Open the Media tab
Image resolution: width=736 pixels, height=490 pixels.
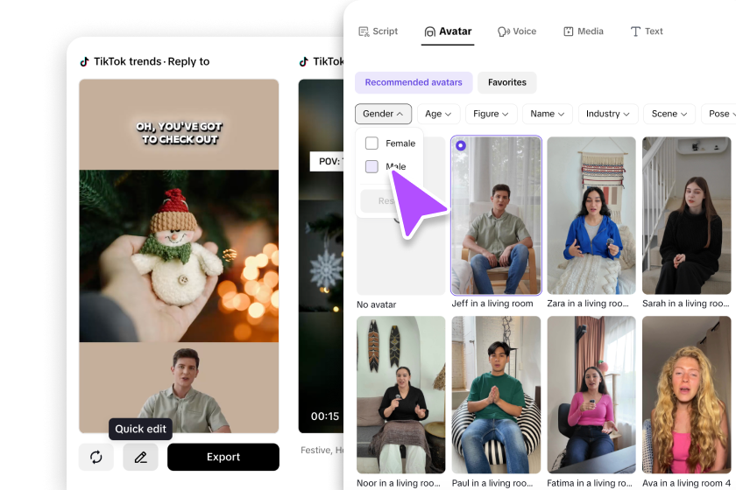coord(584,31)
